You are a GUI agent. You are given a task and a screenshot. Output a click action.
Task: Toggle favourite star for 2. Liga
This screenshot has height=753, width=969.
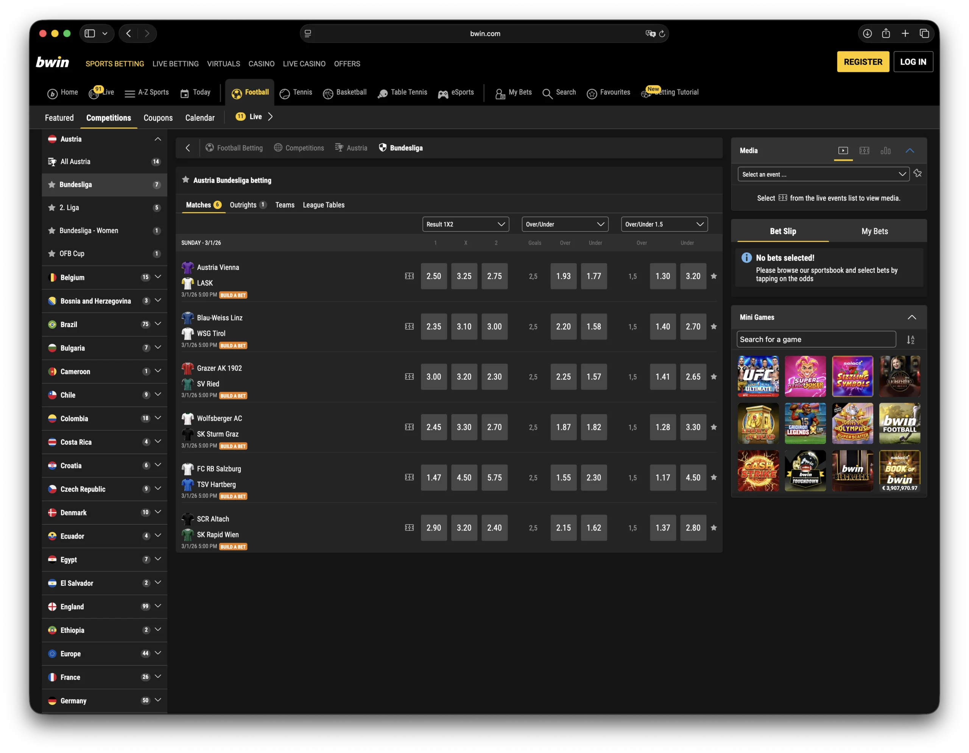point(52,207)
